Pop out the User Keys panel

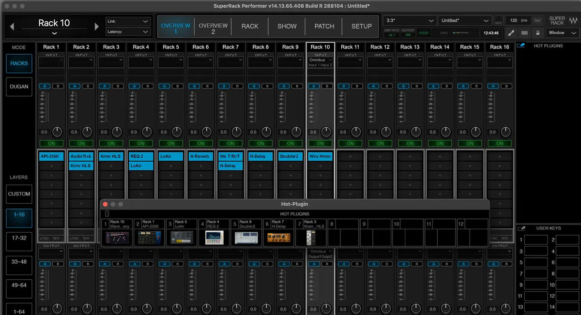click(x=521, y=228)
